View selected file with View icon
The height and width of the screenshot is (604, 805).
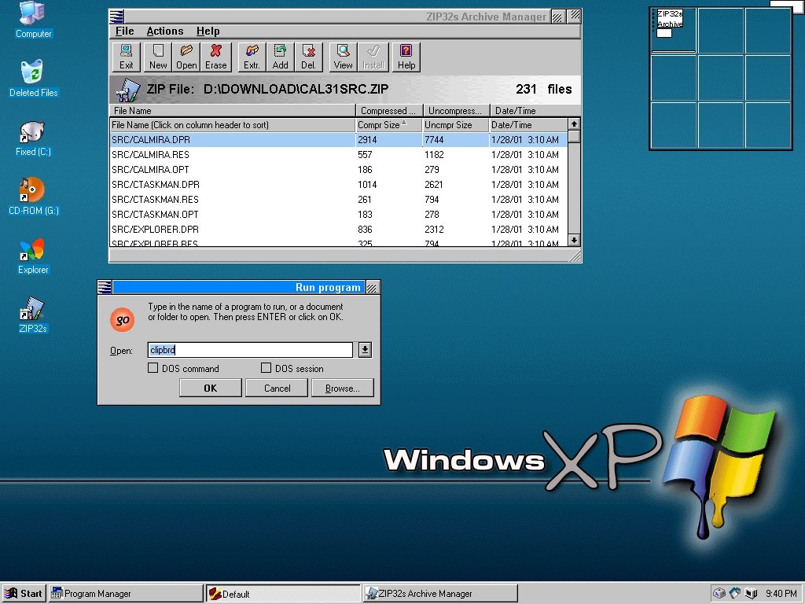(x=344, y=57)
